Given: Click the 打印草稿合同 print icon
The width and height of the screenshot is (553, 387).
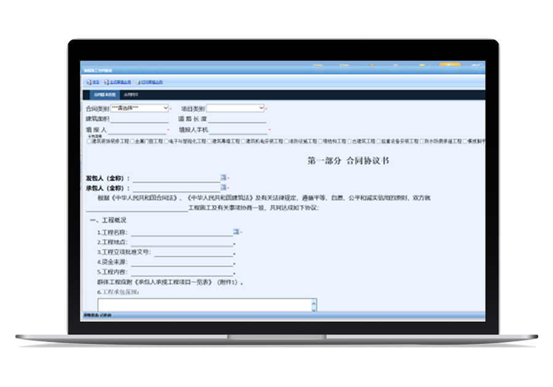Looking at the screenshot, I should point(139,82).
